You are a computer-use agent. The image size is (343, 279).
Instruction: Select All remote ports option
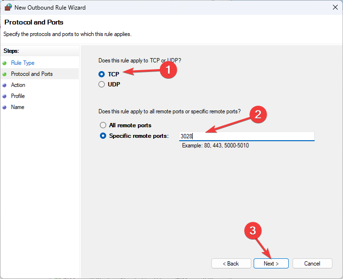[x=103, y=125]
